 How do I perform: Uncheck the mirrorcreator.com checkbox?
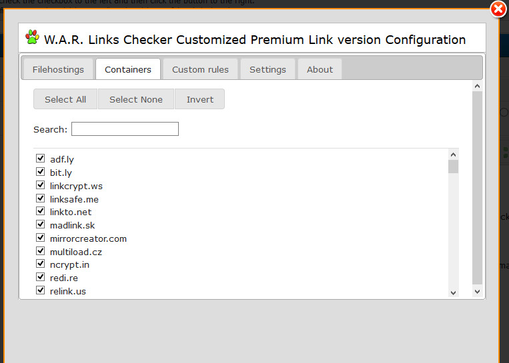pyautogui.click(x=41, y=238)
